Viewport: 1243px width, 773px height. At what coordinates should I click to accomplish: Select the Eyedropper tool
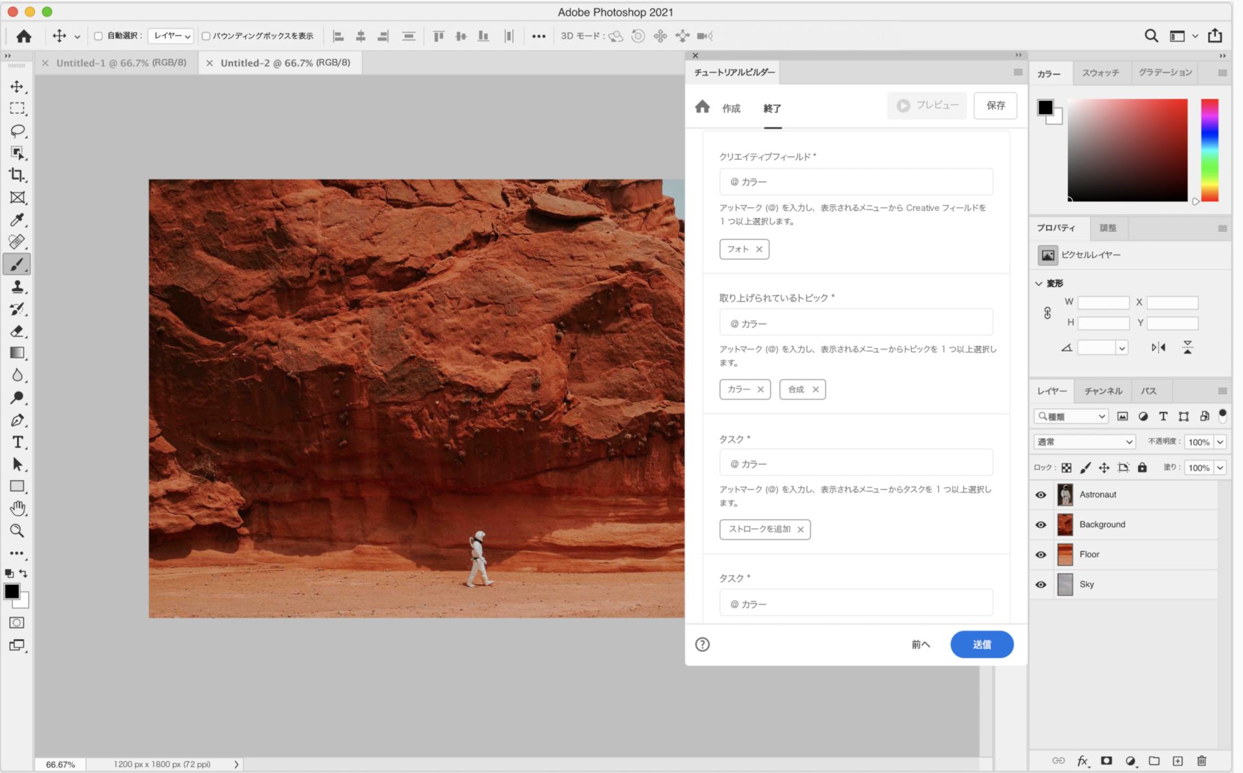click(x=17, y=220)
